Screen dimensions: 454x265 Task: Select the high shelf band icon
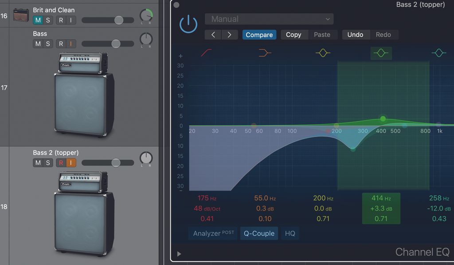point(438,52)
